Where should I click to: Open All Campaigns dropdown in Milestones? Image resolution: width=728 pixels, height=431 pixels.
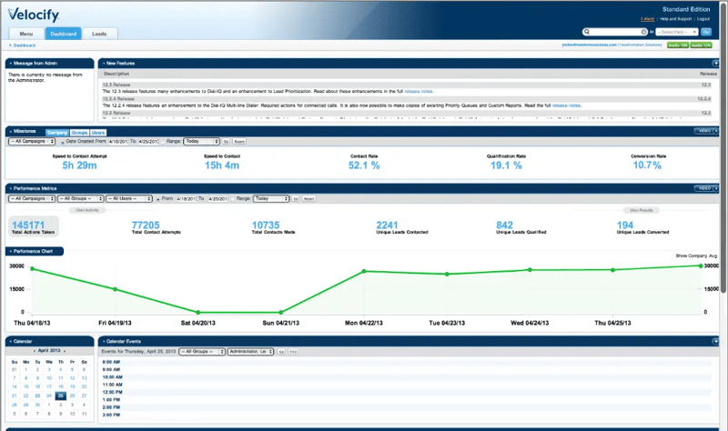32,142
